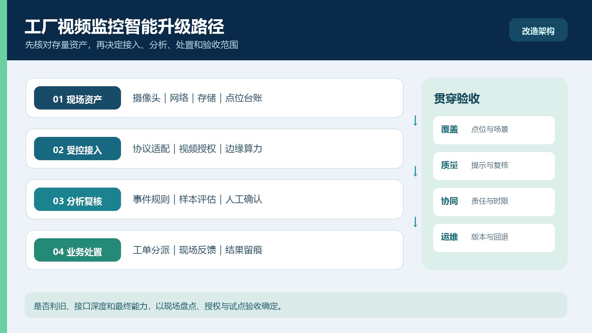
Task: Click the 点位与场景 description text
Action: coord(490,129)
